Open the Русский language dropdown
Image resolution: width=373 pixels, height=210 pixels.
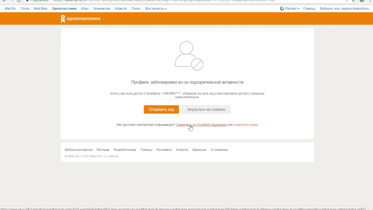coord(292,8)
